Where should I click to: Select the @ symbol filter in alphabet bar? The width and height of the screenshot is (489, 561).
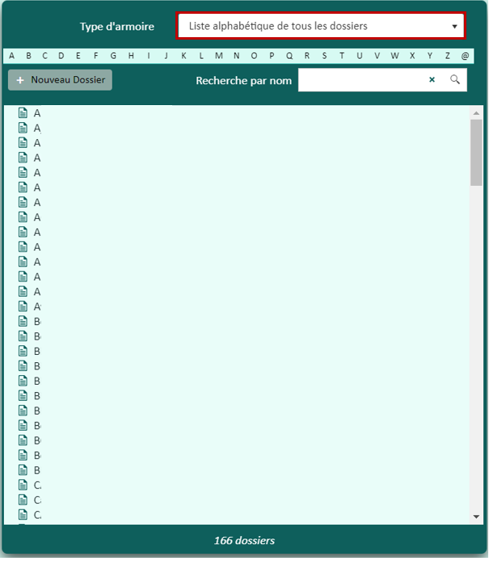pyautogui.click(x=465, y=56)
